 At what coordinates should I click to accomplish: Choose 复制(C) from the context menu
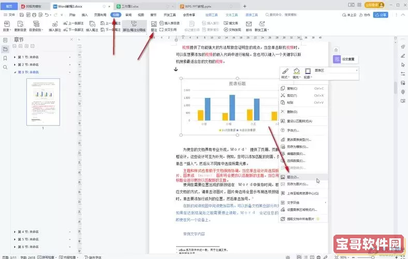click(303, 89)
